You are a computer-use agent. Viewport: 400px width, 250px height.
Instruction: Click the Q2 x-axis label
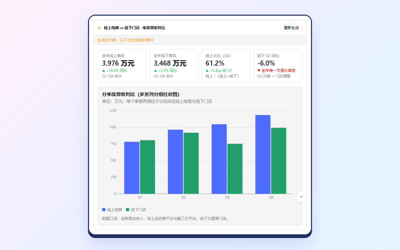[x=183, y=198]
